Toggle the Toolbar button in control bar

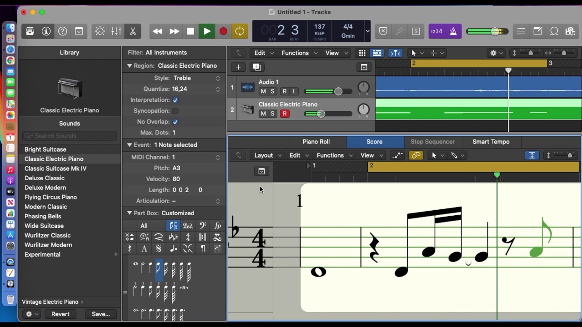point(79,31)
